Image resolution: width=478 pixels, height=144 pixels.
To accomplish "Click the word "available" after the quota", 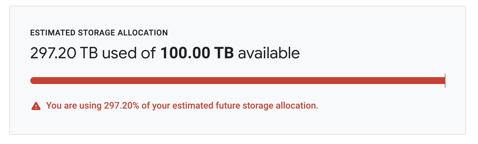I will pos(269,53).
